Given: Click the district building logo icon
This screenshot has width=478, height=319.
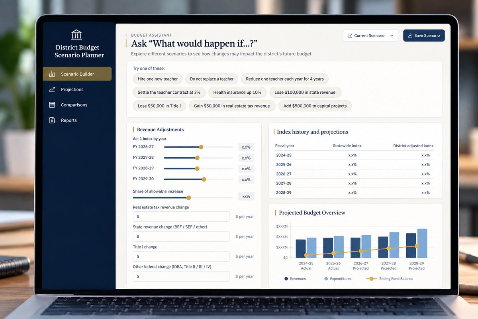Looking at the screenshot, I should tap(76, 34).
